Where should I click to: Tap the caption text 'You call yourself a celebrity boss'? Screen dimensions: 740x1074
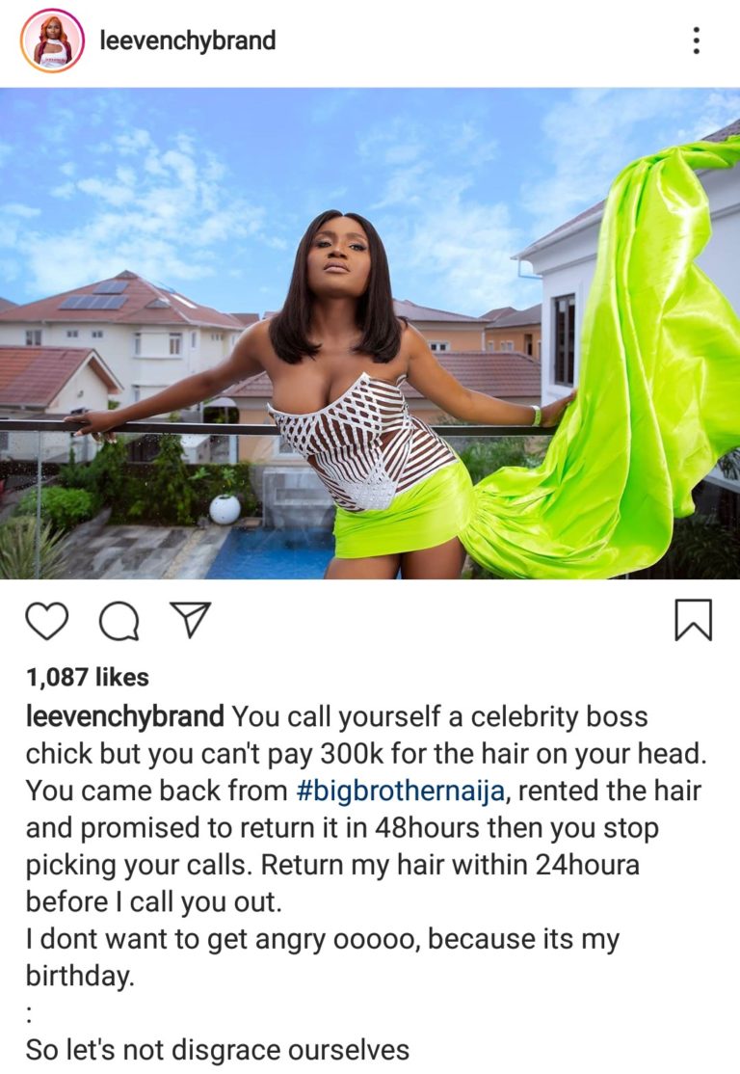440,716
